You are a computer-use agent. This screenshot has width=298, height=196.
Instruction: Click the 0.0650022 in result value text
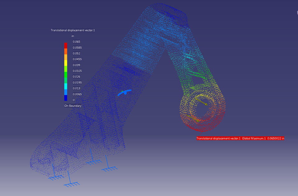point(276,138)
